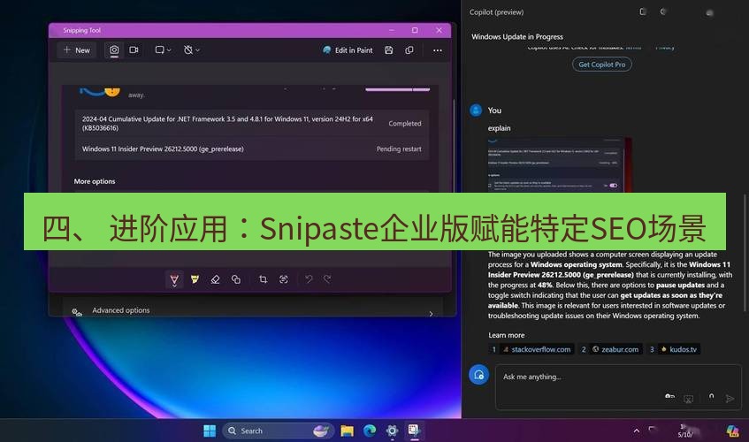Click the Copilot send arrow
The width and height of the screenshot is (749, 442).
pyautogui.click(x=730, y=398)
